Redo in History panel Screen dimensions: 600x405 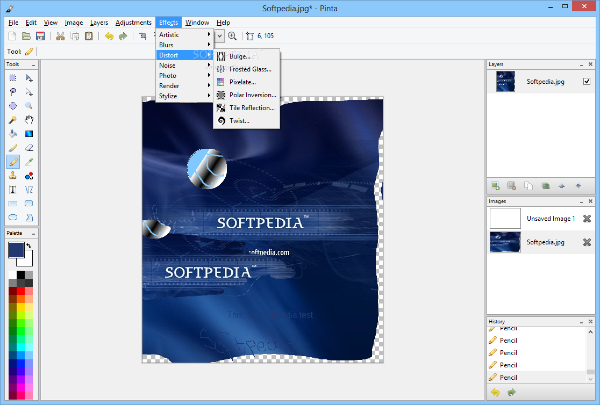[x=512, y=393]
